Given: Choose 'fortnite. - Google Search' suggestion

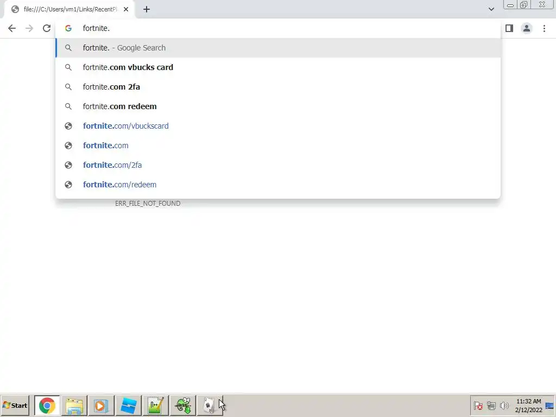Looking at the screenshot, I should (x=278, y=48).
